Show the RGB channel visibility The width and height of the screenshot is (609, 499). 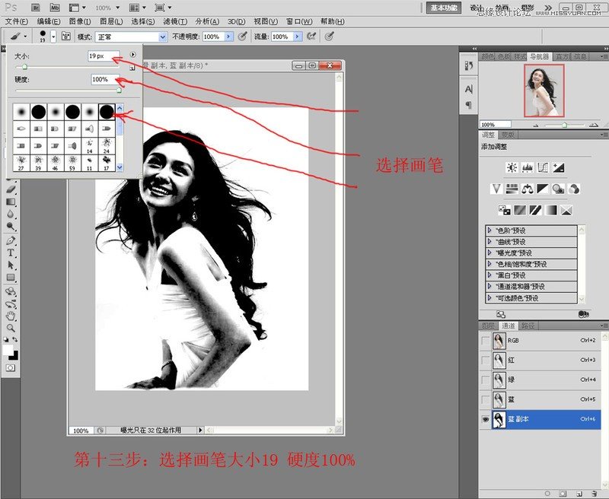pyautogui.click(x=484, y=340)
